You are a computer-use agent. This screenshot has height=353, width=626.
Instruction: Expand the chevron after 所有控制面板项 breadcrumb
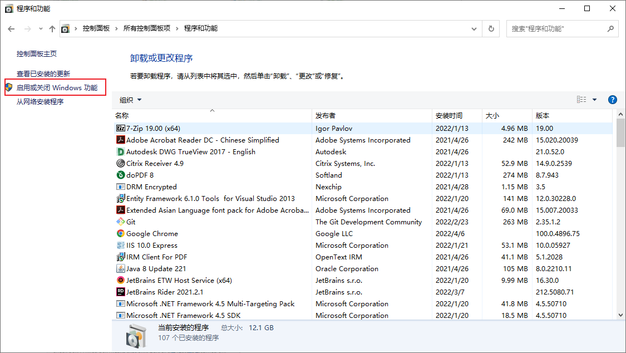click(x=177, y=29)
